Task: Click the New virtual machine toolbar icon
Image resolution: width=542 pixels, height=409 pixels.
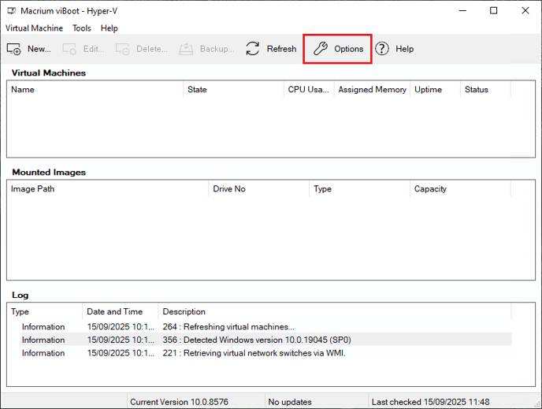Action: click(14, 49)
